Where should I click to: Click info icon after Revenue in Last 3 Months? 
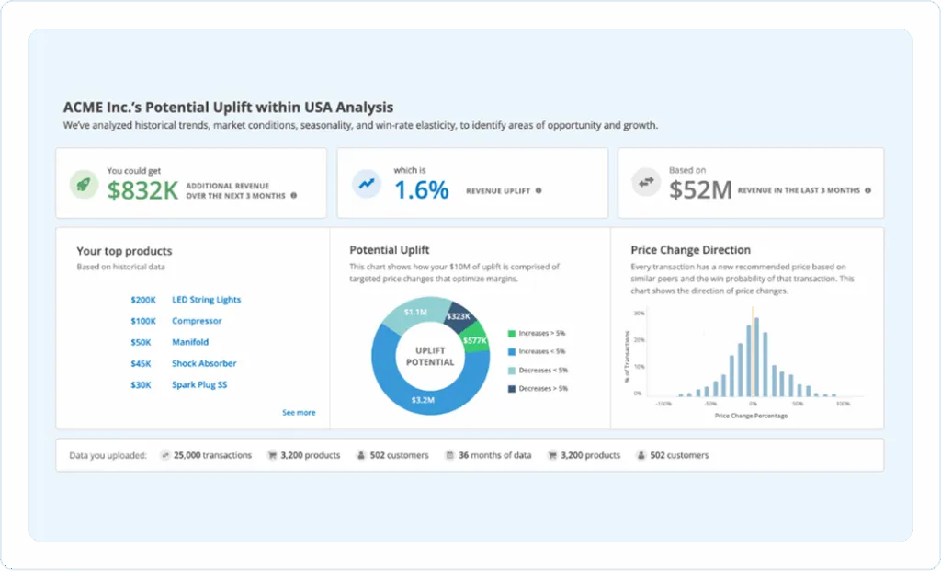point(867,190)
